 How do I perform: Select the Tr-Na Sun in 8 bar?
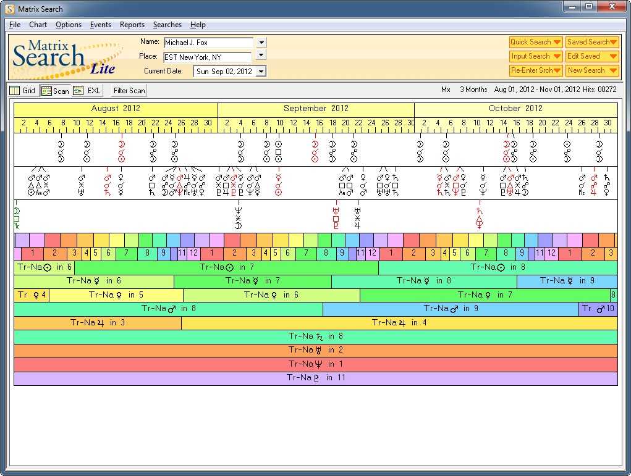(498, 267)
